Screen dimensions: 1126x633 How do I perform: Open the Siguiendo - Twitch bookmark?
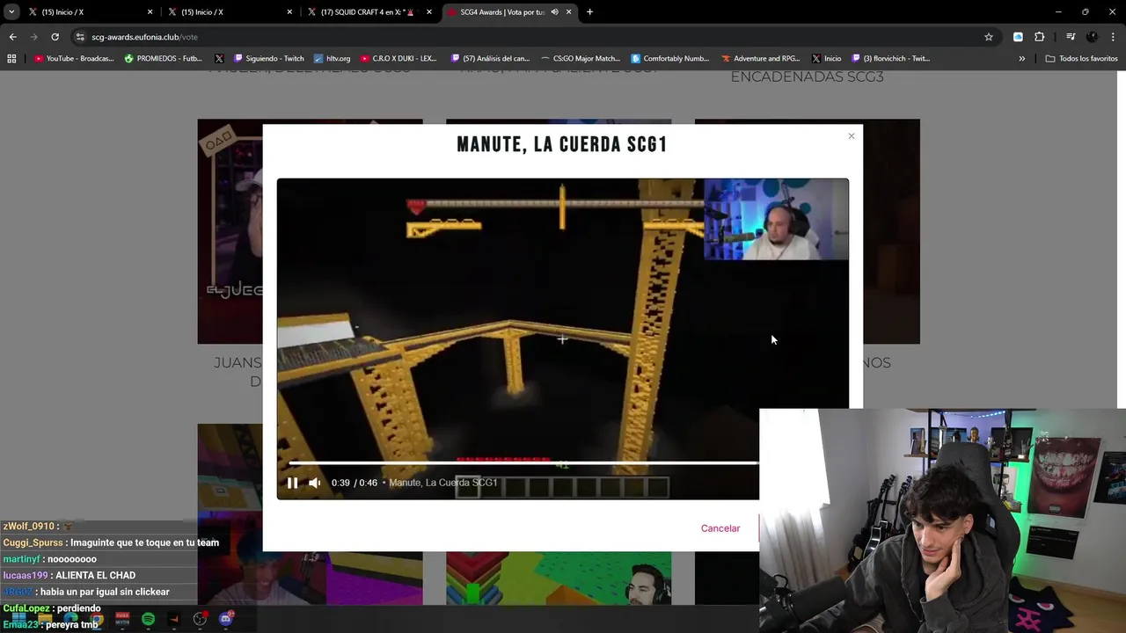click(268, 59)
